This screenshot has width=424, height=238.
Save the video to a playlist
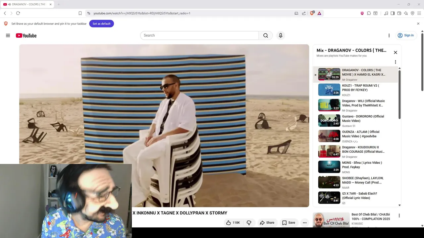(289, 223)
